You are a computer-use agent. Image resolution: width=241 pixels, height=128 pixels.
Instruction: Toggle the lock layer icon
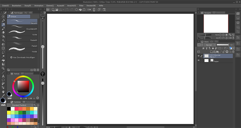tap(212, 48)
